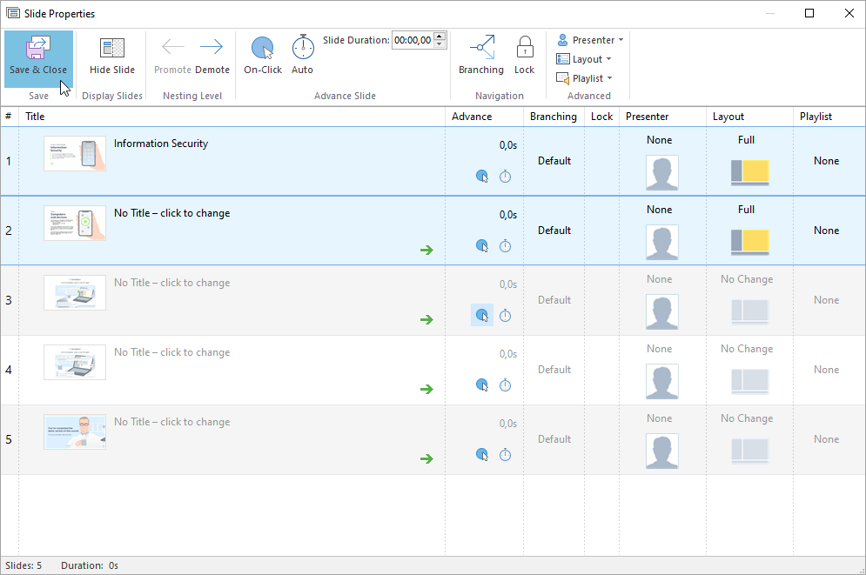Click the Default branching value for slide 1
The width and height of the screenshot is (866, 575).
(554, 161)
